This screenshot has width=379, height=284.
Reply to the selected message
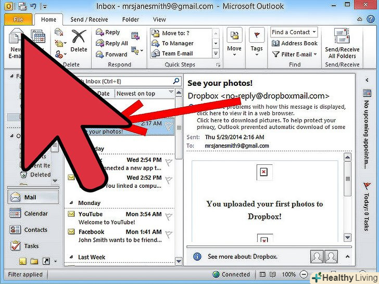pyautogui.click(x=108, y=32)
